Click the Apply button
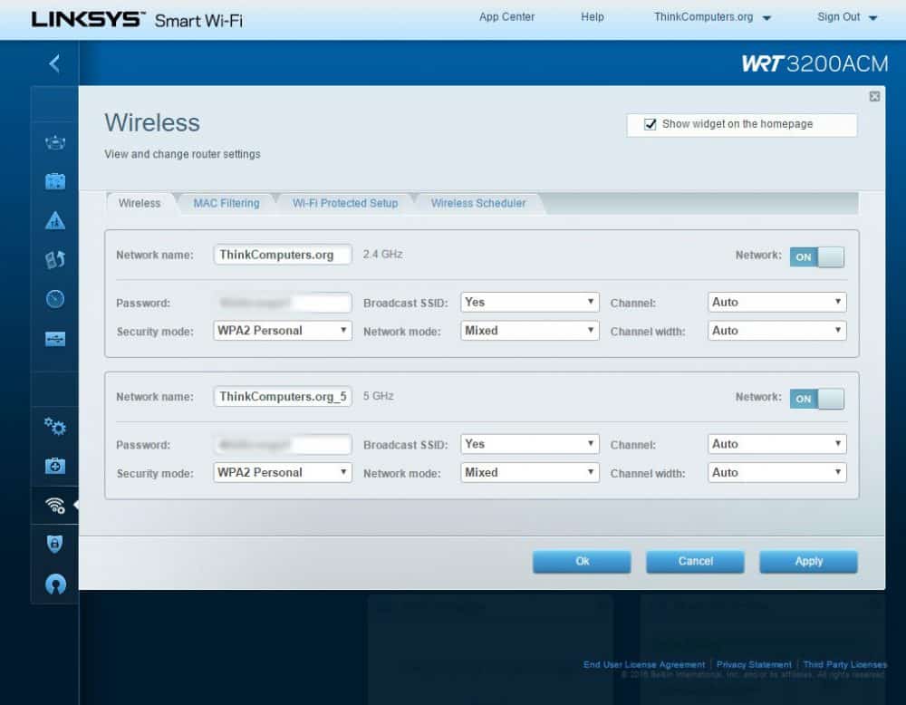906x705 pixels. [808, 561]
